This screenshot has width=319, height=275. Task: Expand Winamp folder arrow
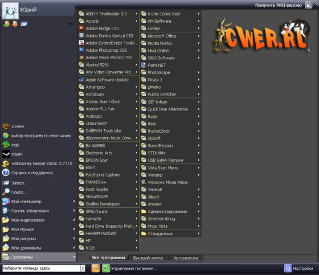point(199,175)
